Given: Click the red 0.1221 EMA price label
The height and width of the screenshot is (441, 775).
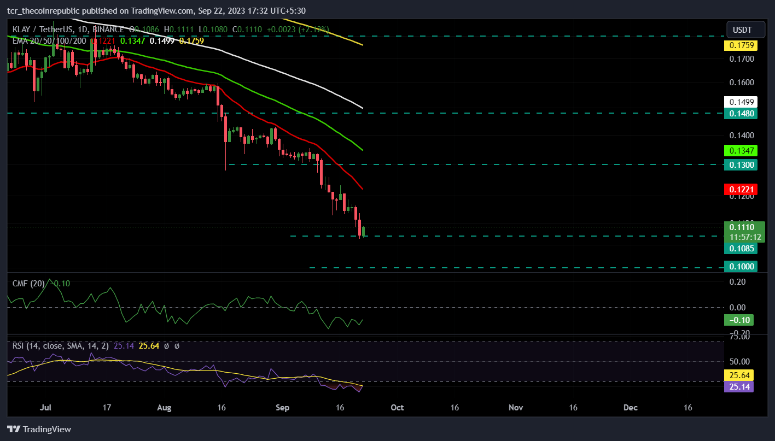Looking at the screenshot, I should pos(740,190).
